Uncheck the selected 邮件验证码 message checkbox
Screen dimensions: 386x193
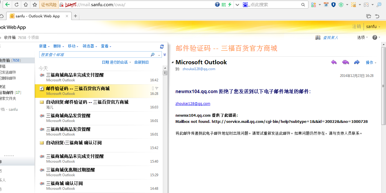coord(42,88)
